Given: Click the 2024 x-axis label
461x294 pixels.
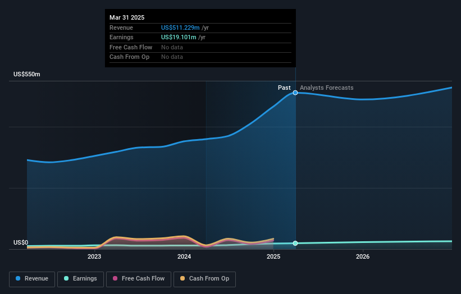Looking at the screenshot, I should click(184, 257).
